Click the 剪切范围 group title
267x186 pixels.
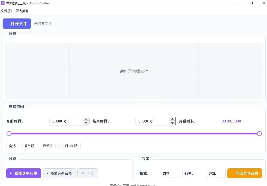(x=16, y=107)
